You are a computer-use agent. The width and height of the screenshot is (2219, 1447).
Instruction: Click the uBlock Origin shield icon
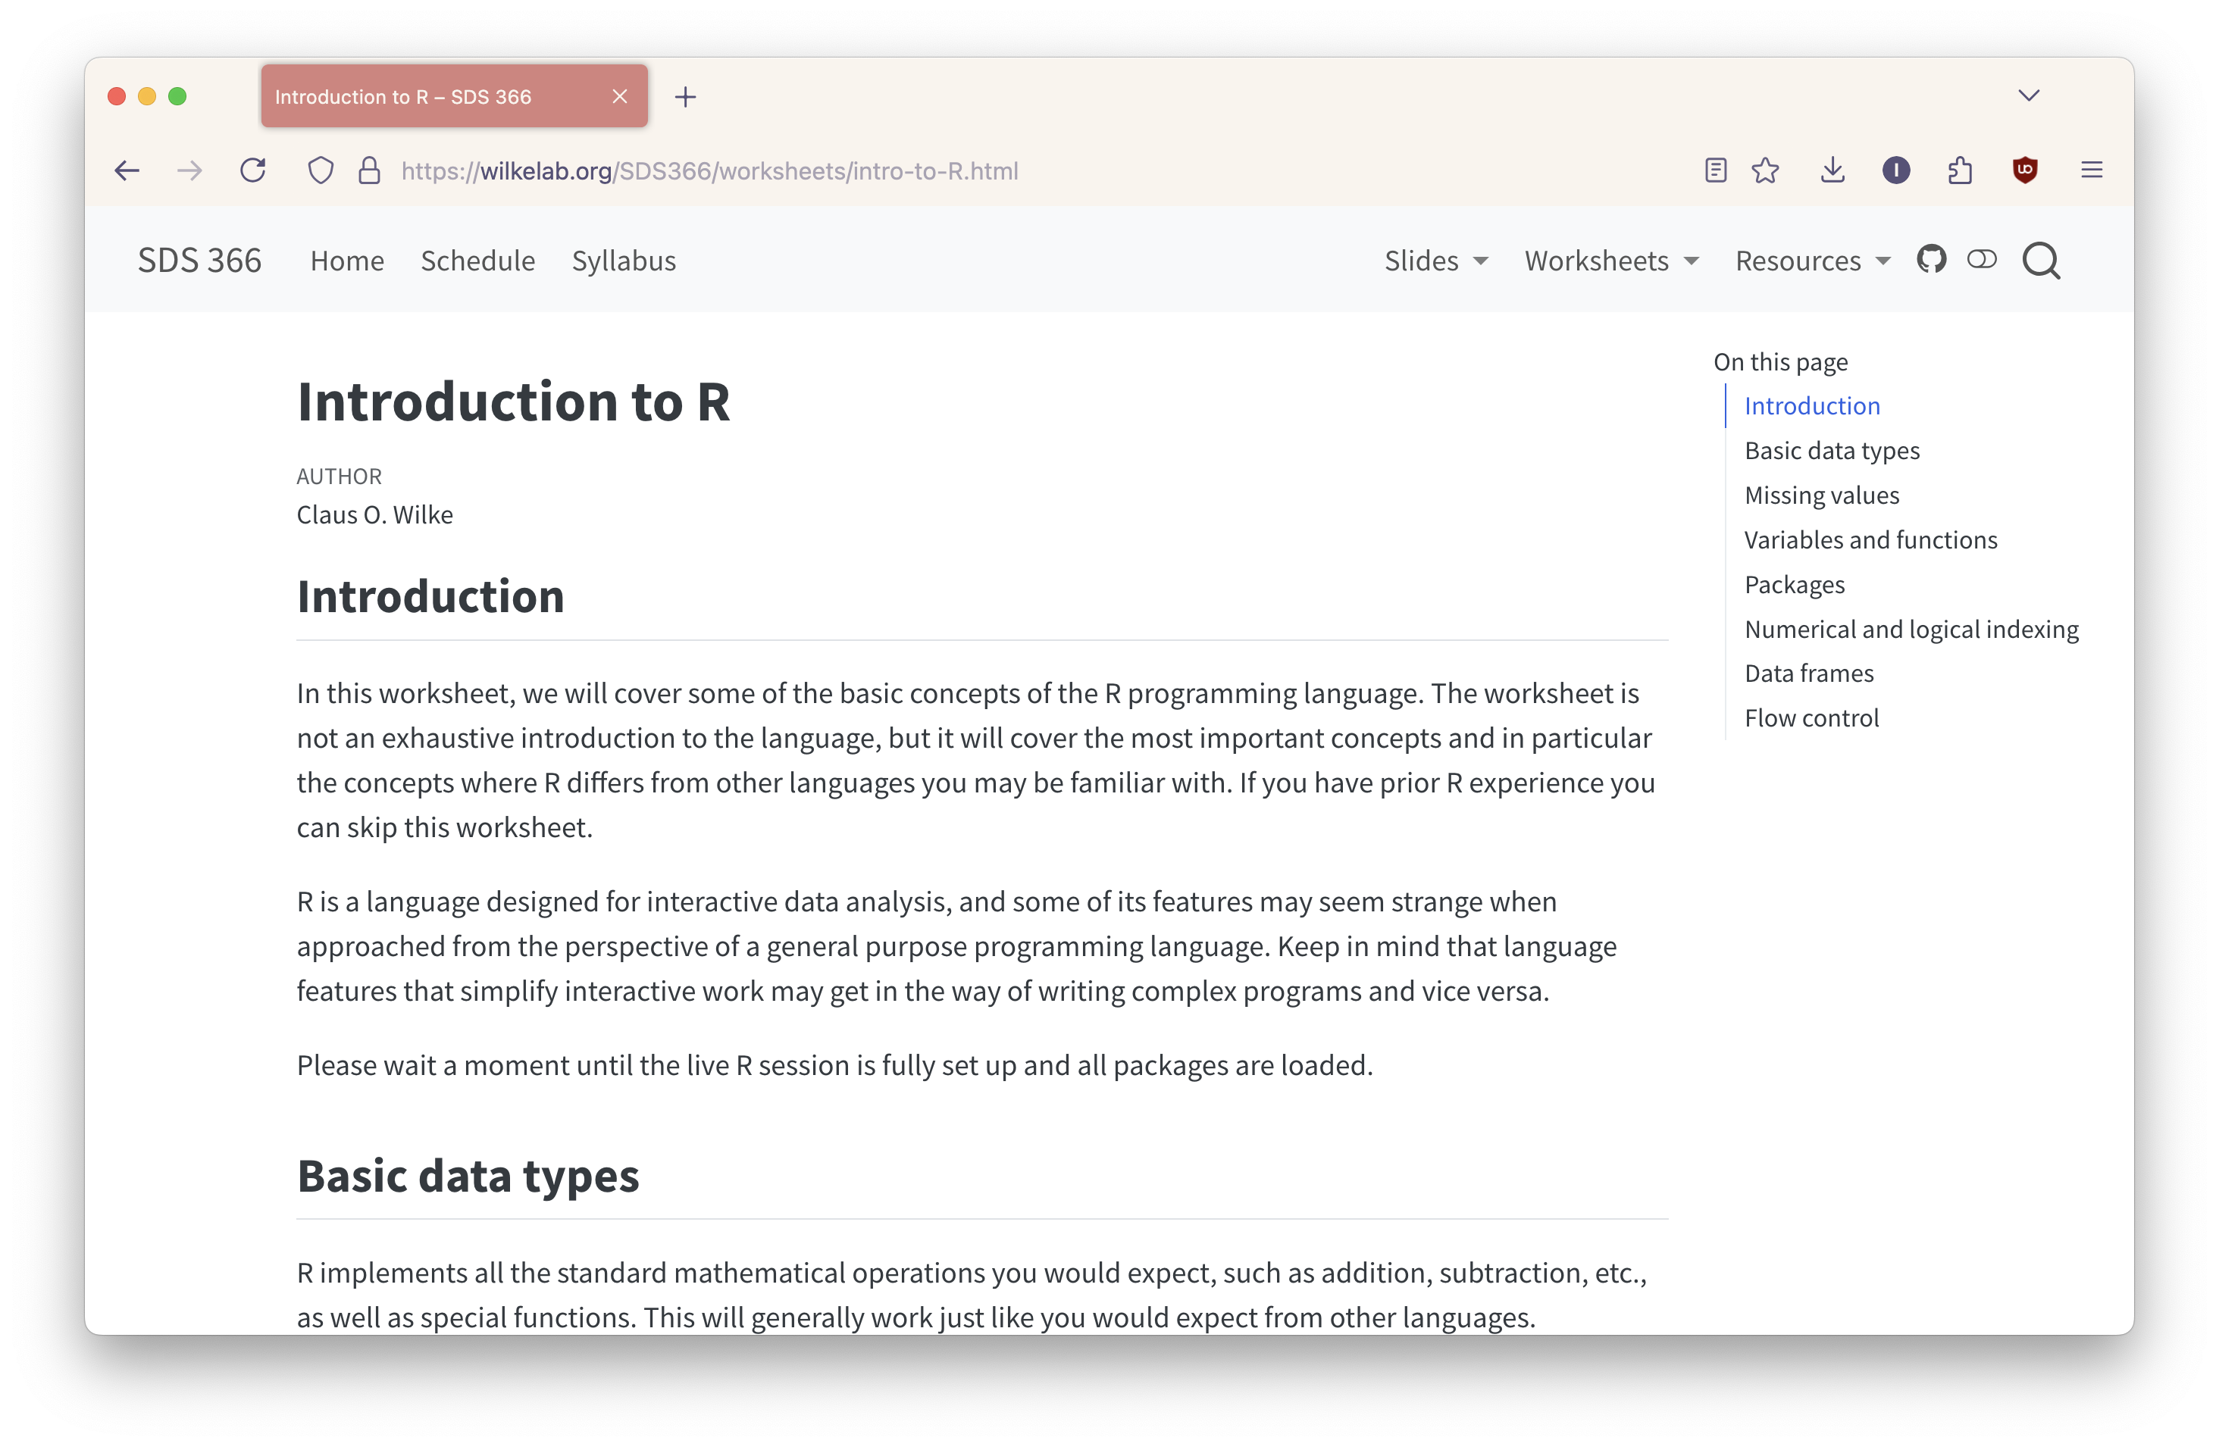click(x=2024, y=170)
